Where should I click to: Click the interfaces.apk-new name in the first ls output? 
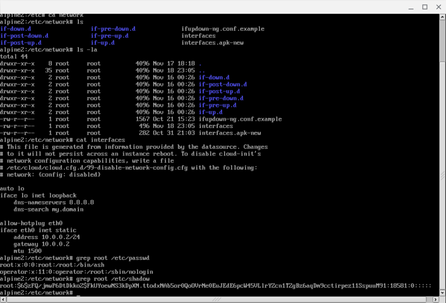click(x=213, y=43)
